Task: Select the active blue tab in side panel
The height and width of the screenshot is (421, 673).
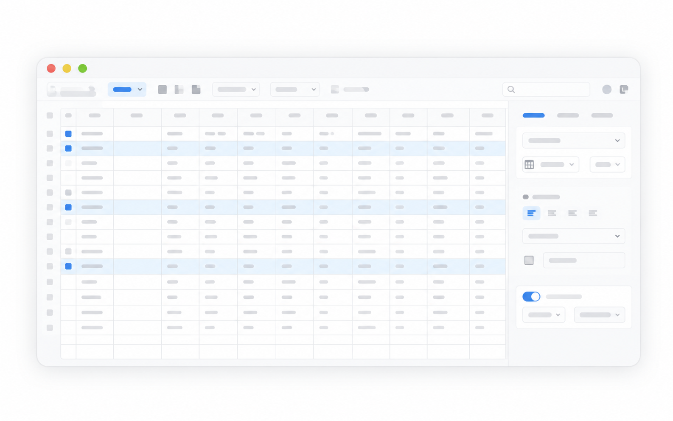Action: point(533,115)
